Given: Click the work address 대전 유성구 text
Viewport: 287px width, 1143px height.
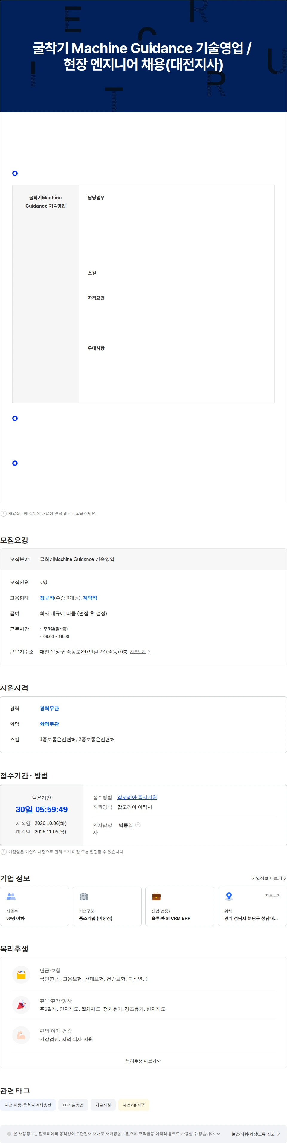Looking at the screenshot, I should pos(83,651).
